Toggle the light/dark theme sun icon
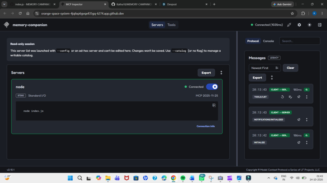 [310, 25]
